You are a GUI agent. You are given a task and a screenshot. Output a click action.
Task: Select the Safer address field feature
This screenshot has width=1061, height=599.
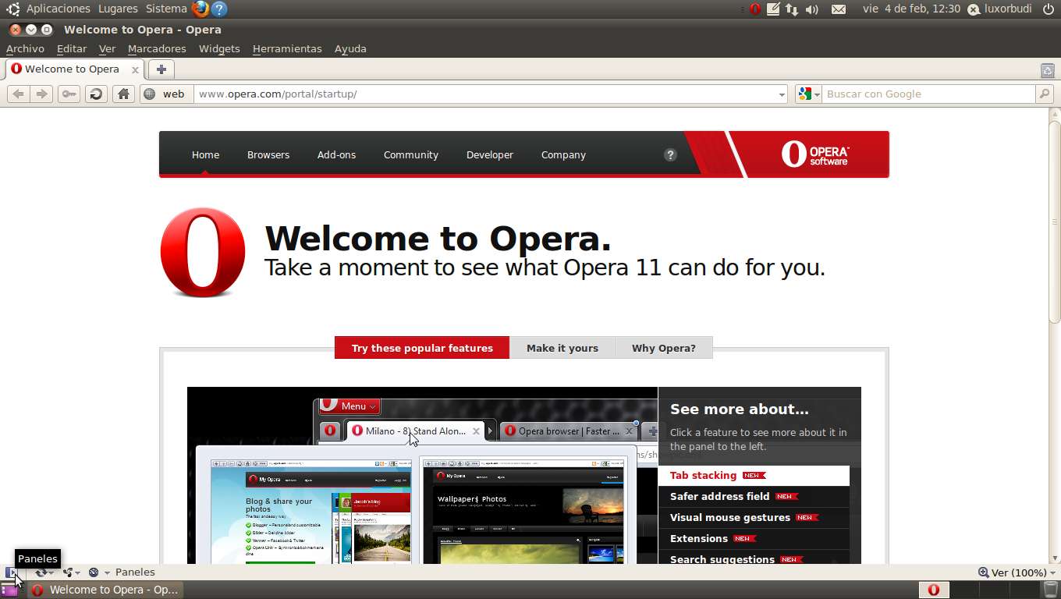coord(754,496)
